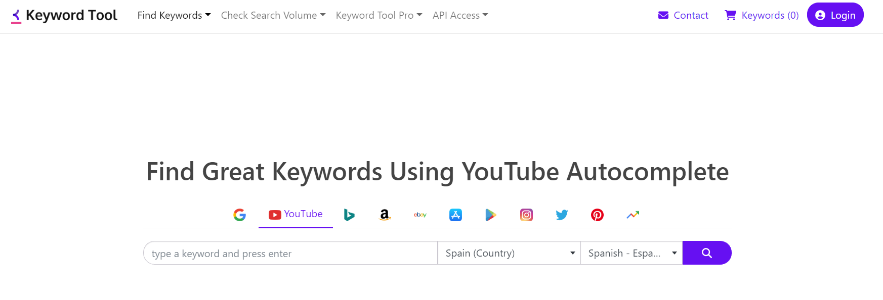This screenshot has width=883, height=300.
Task: Open the API Access menu
Action: click(x=460, y=16)
